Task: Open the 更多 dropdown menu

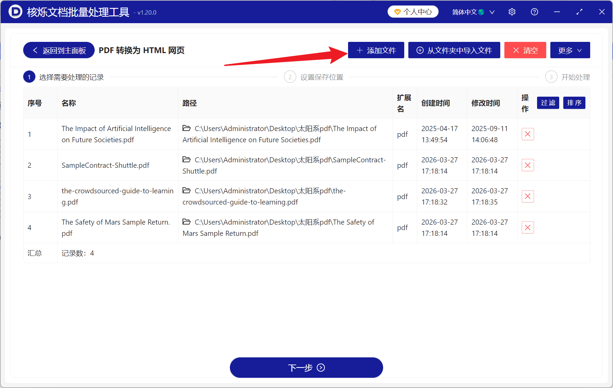Action: (570, 50)
